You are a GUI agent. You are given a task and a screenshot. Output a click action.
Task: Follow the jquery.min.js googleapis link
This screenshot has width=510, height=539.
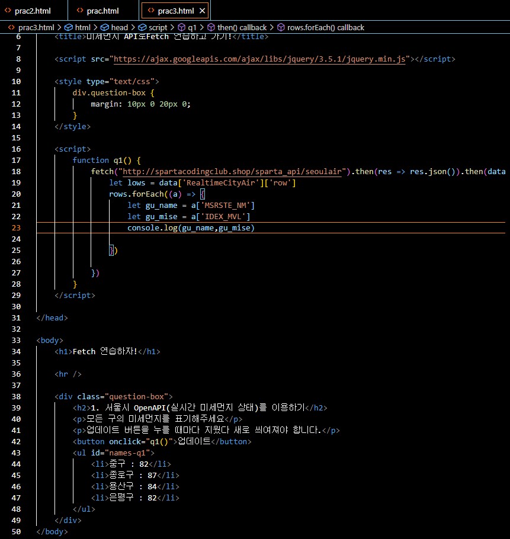tap(259, 59)
